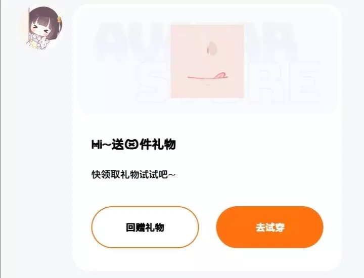Tap the nose mark on gift image
Image resolution: width=364 pixels, height=278 pixels.
(212, 48)
